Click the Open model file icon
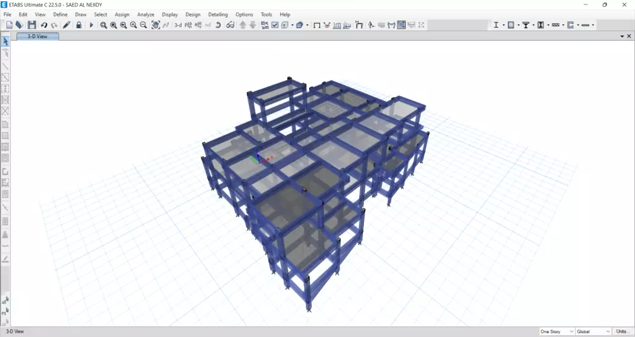Image resolution: width=635 pixels, height=337 pixels. [x=19, y=25]
